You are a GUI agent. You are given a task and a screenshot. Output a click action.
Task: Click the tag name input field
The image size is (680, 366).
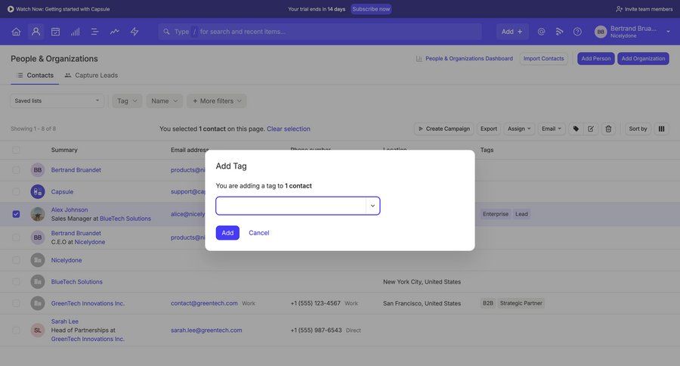(292, 206)
